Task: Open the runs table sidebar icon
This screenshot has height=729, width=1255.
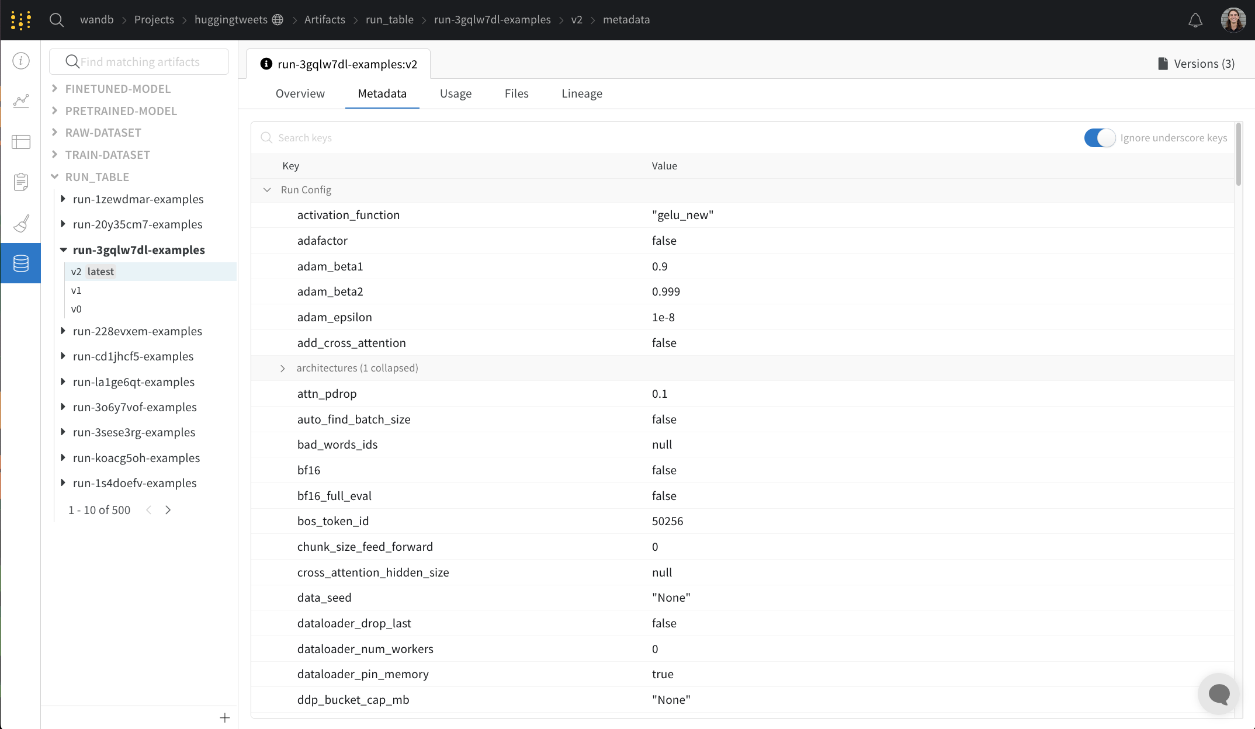Action: pyautogui.click(x=21, y=142)
